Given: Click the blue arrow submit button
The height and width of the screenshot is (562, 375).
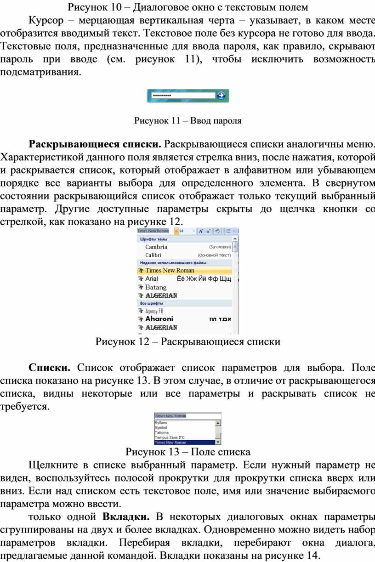Looking at the screenshot, I should [x=222, y=96].
